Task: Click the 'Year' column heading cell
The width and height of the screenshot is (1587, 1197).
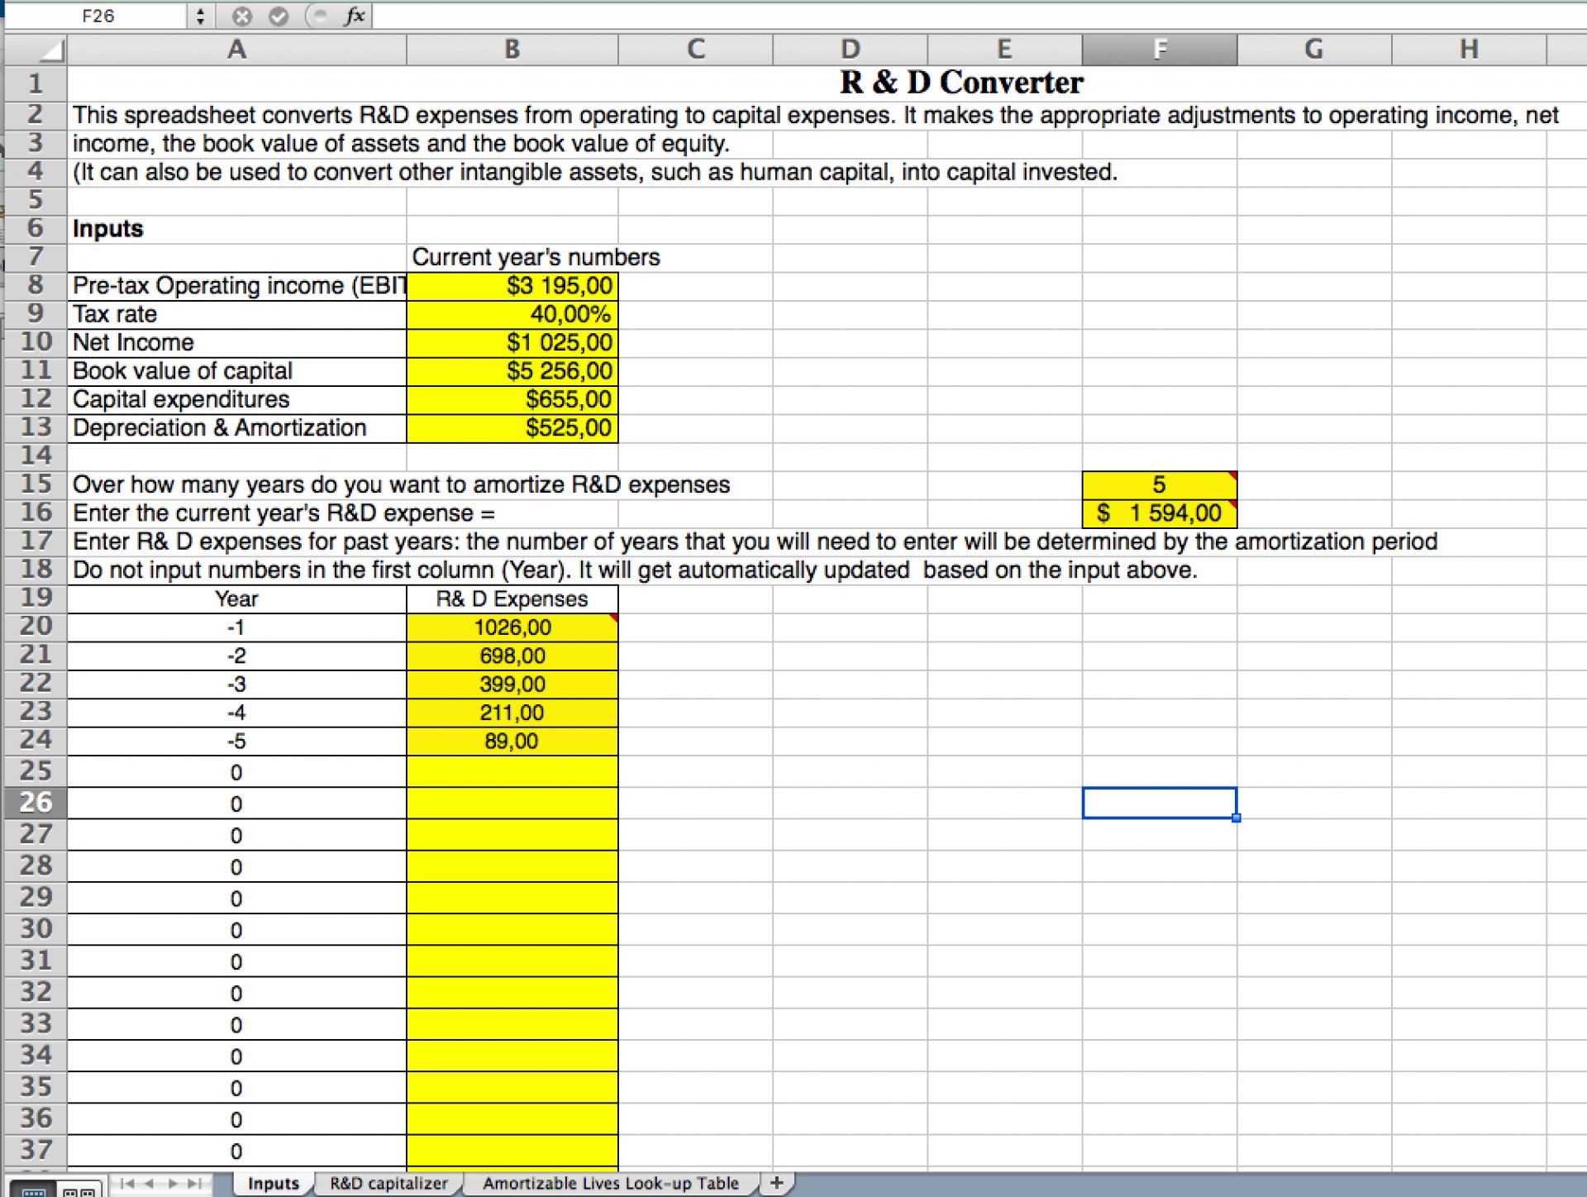Action: tap(236, 599)
